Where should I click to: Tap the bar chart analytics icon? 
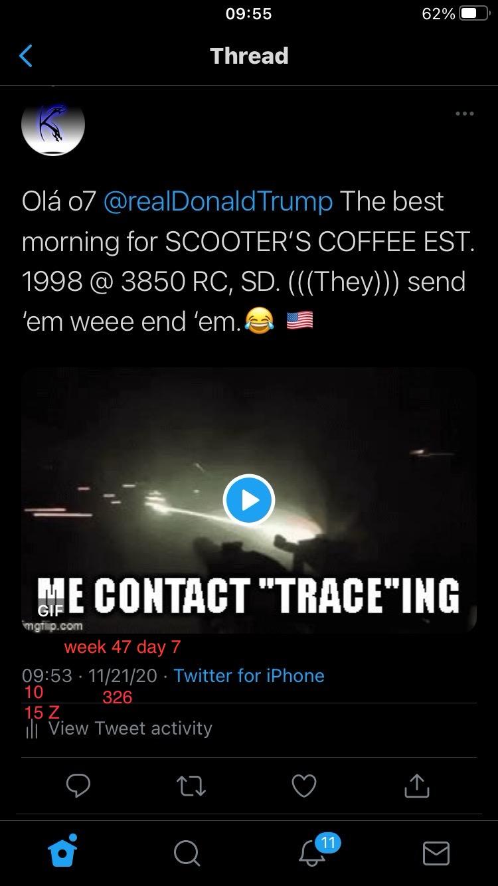31,730
